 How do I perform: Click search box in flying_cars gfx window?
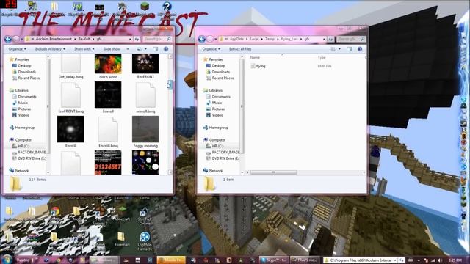point(351,39)
